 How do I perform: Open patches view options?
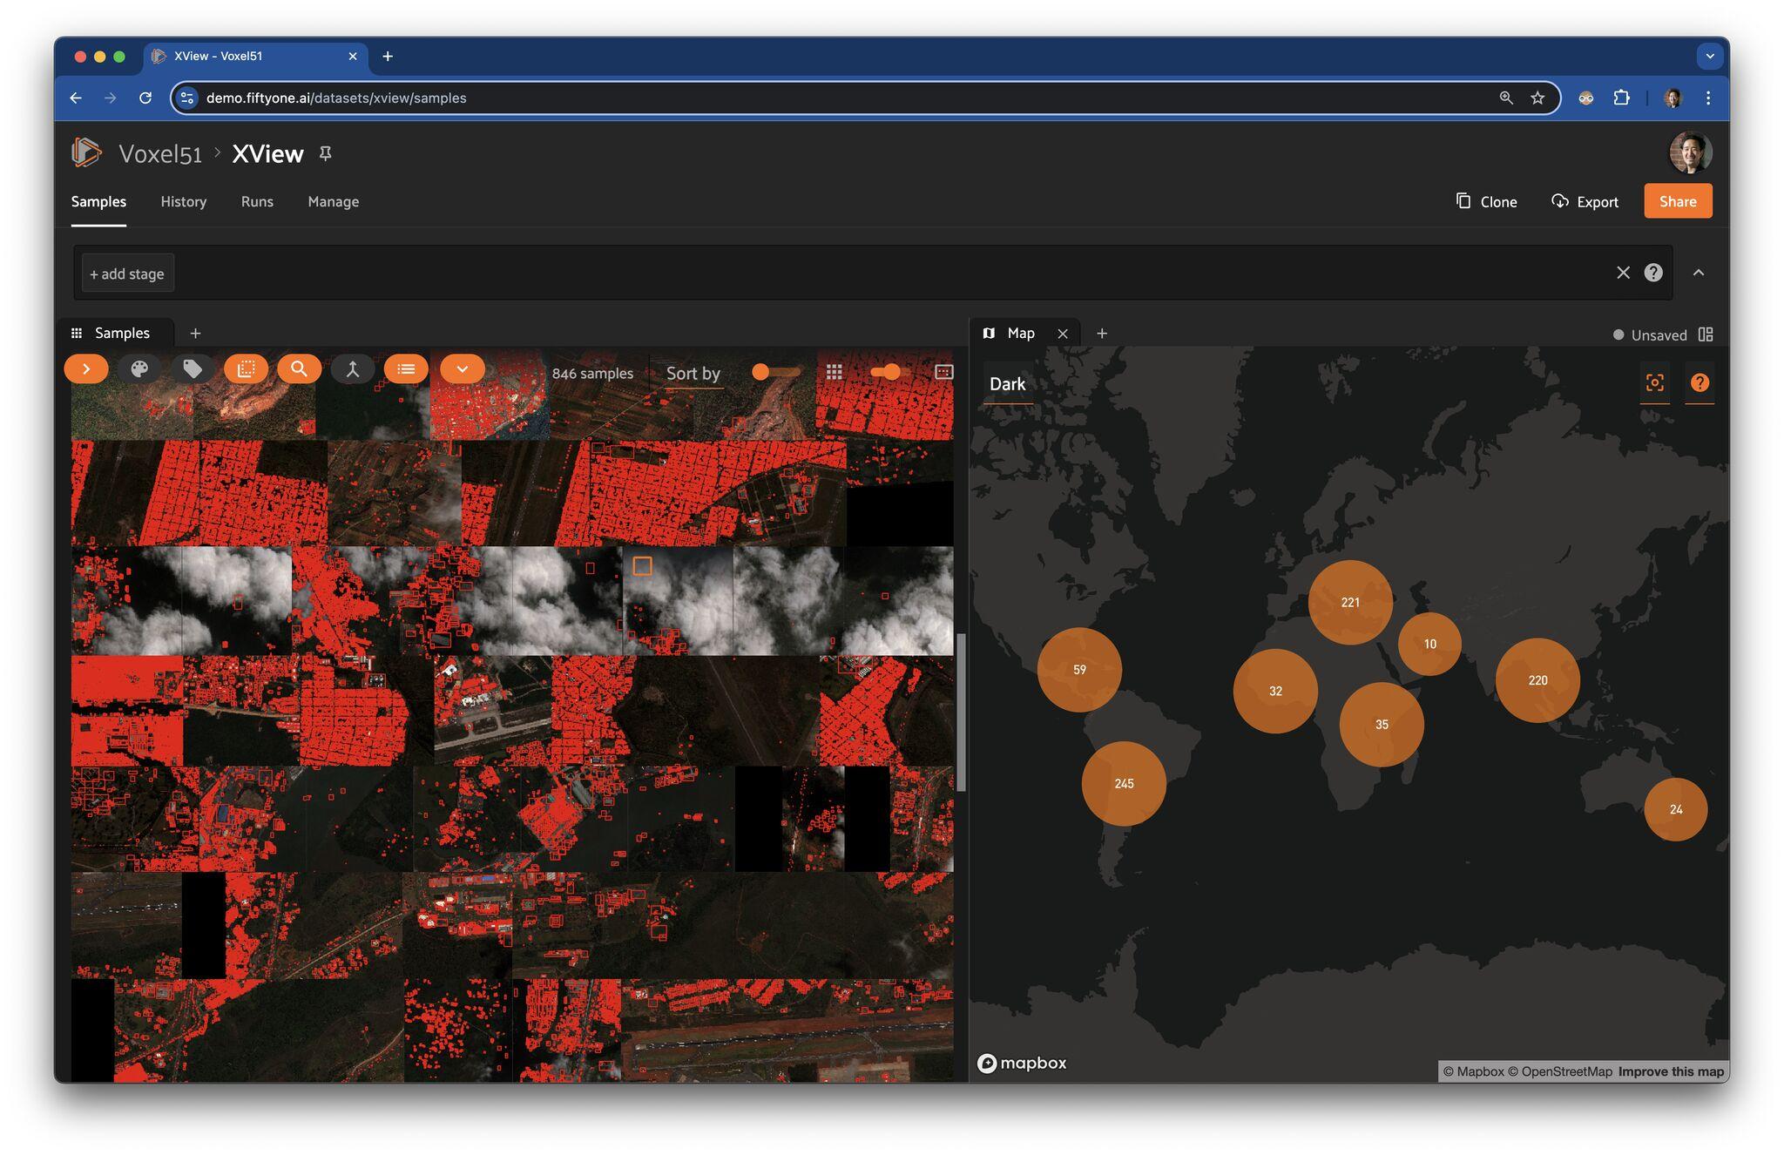tap(246, 369)
